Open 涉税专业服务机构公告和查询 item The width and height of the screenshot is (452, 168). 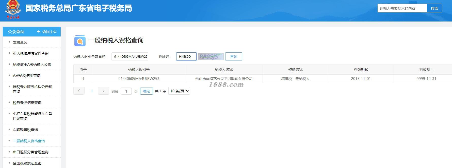[x=33, y=89]
